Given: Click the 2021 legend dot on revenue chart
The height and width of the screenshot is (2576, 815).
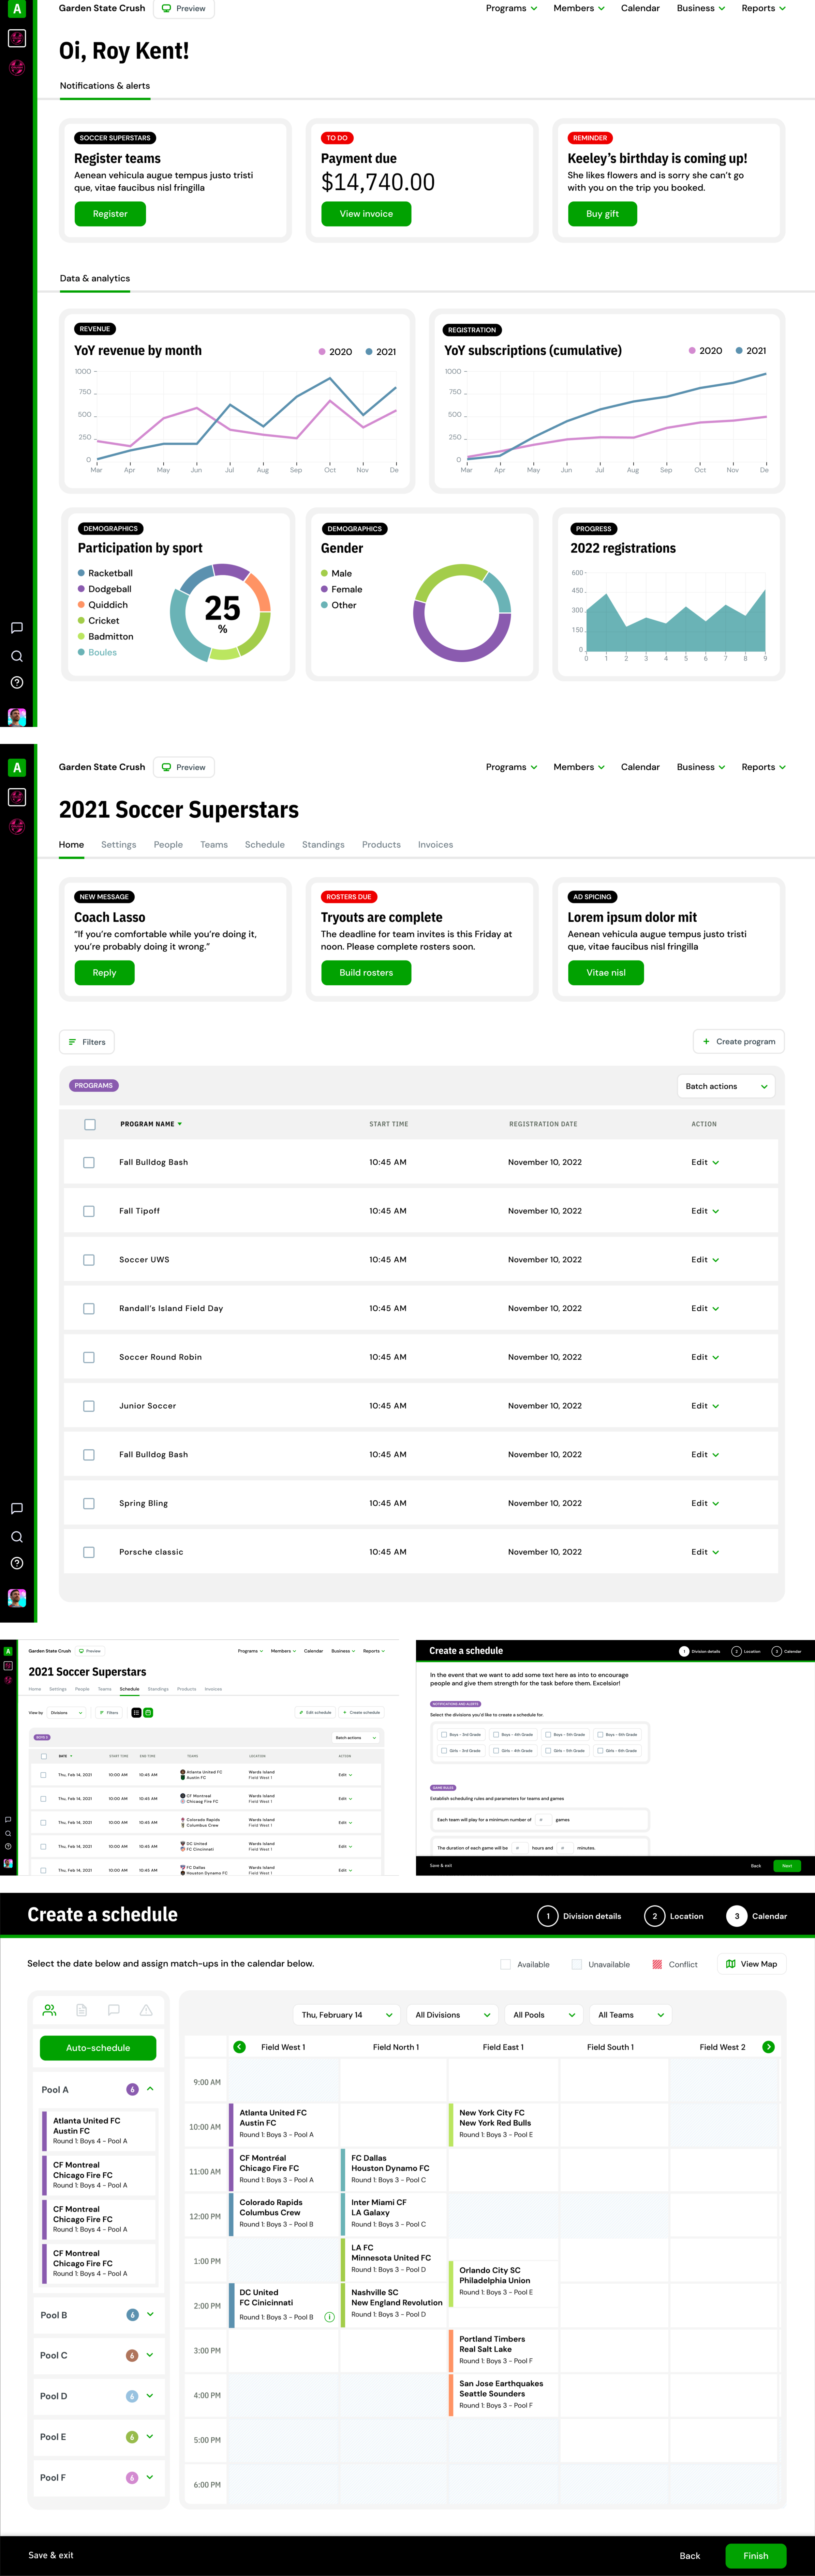Looking at the screenshot, I should tap(369, 352).
